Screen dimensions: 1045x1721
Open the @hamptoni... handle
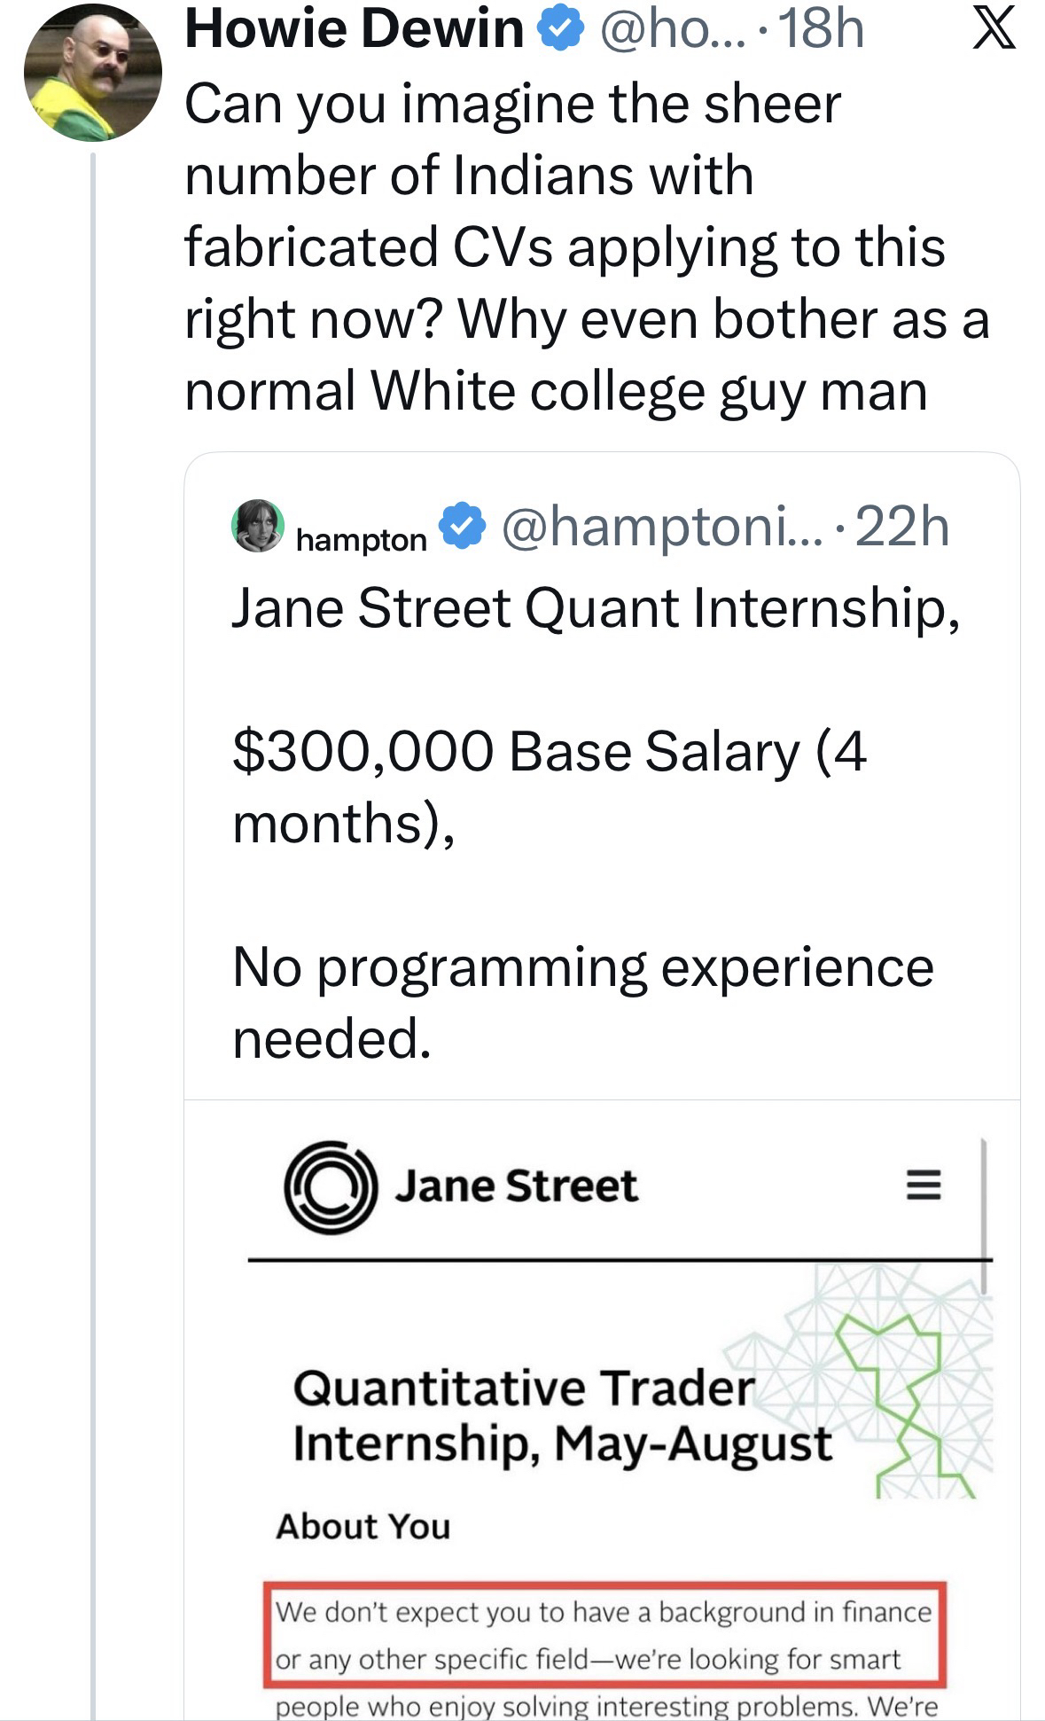[x=661, y=527]
